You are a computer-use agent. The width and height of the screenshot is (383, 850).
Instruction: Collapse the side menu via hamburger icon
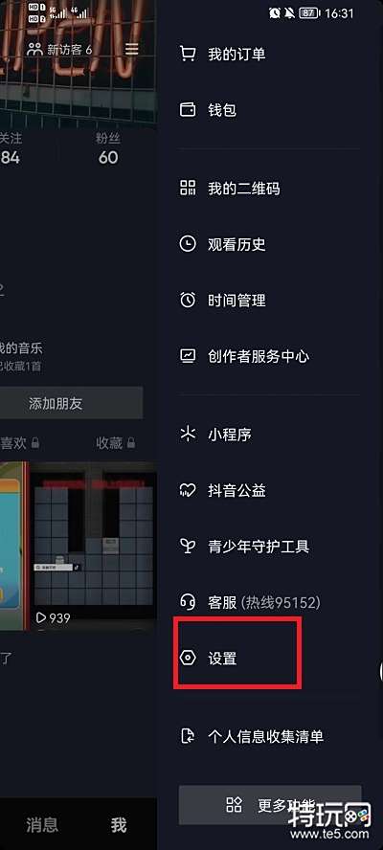pyautogui.click(x=132, y=50)
